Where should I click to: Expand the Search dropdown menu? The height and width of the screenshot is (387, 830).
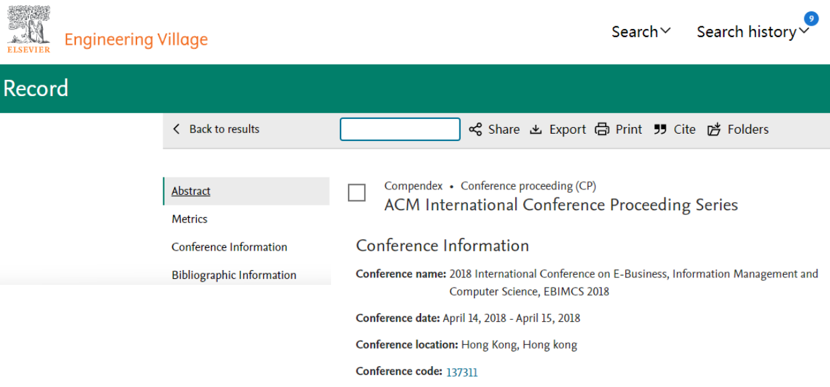[641, 32]
